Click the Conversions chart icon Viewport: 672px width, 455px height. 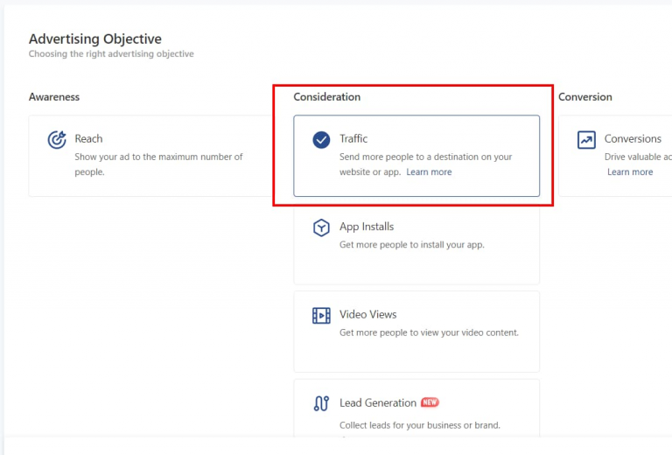[586, 140]
